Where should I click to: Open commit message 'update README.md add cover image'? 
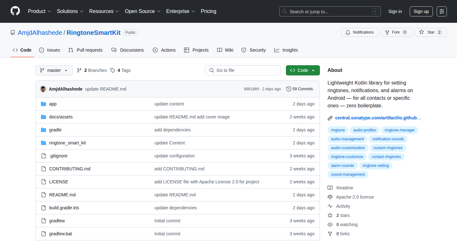192,117
